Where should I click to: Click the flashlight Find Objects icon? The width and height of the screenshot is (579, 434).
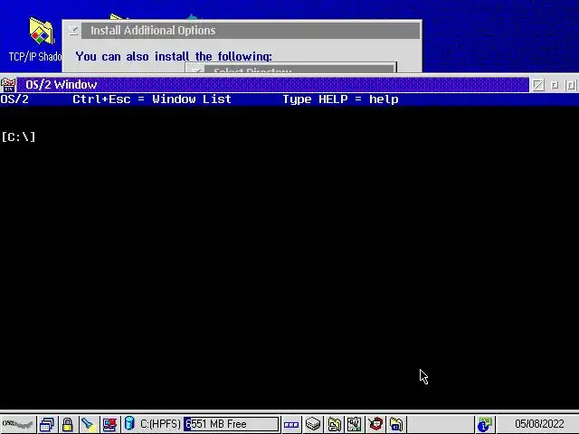coord(89,424)
